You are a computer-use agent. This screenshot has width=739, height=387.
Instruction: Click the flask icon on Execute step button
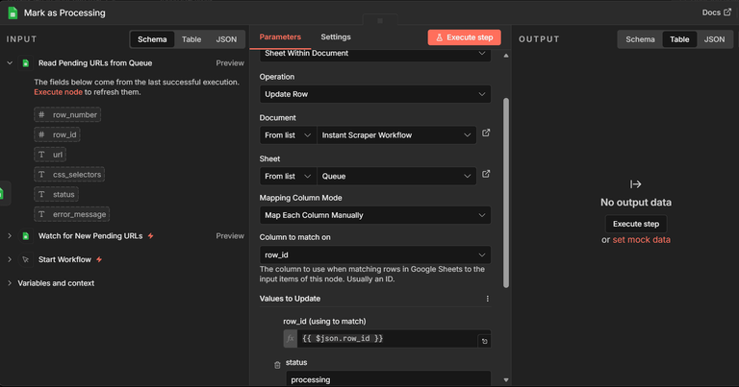[439, 37]
